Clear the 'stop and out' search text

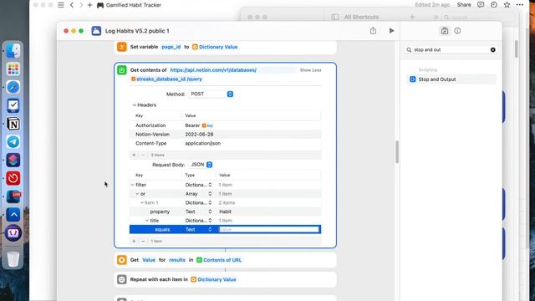click(x=492, y=50)
